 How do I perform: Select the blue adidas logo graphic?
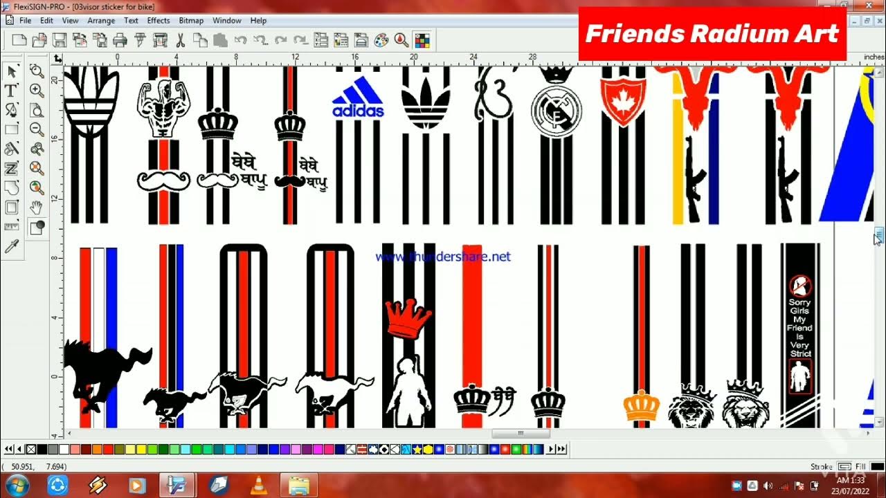pyautogui.click(x=358, y=97)
